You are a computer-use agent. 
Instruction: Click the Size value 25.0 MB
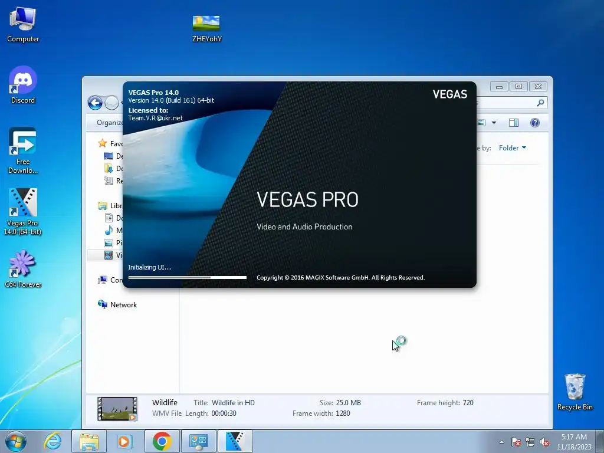coord(348,403)
